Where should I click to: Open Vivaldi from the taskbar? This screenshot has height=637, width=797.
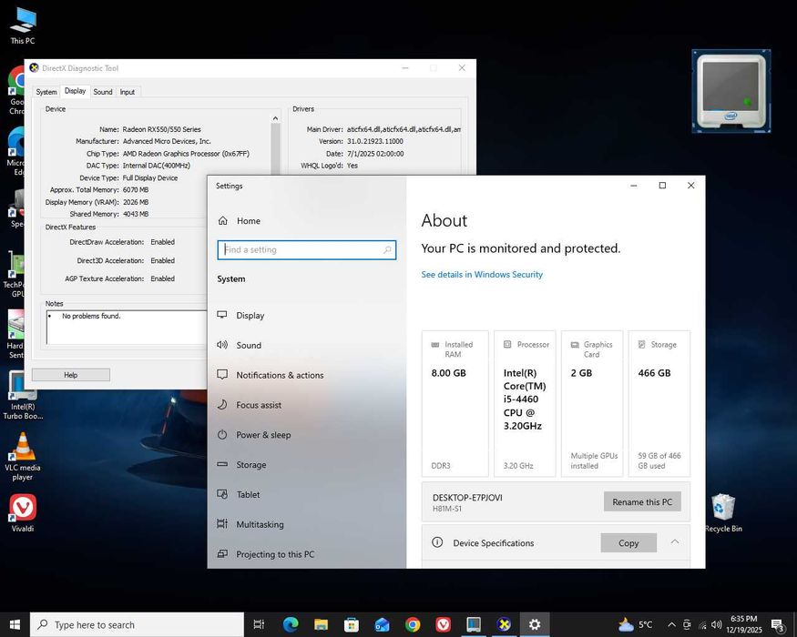(443, 624)
